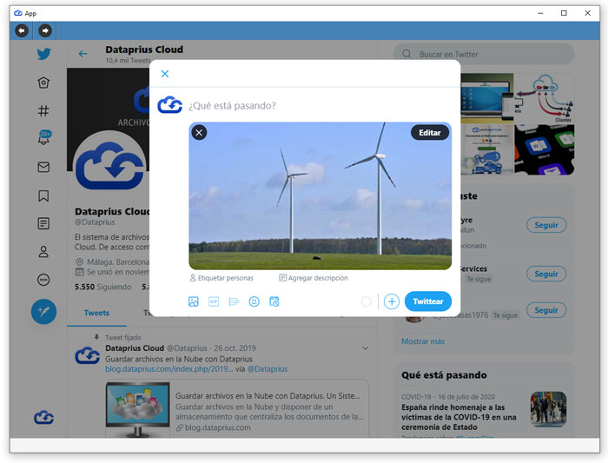Close the tweet compose dialog

coord(165,74)
